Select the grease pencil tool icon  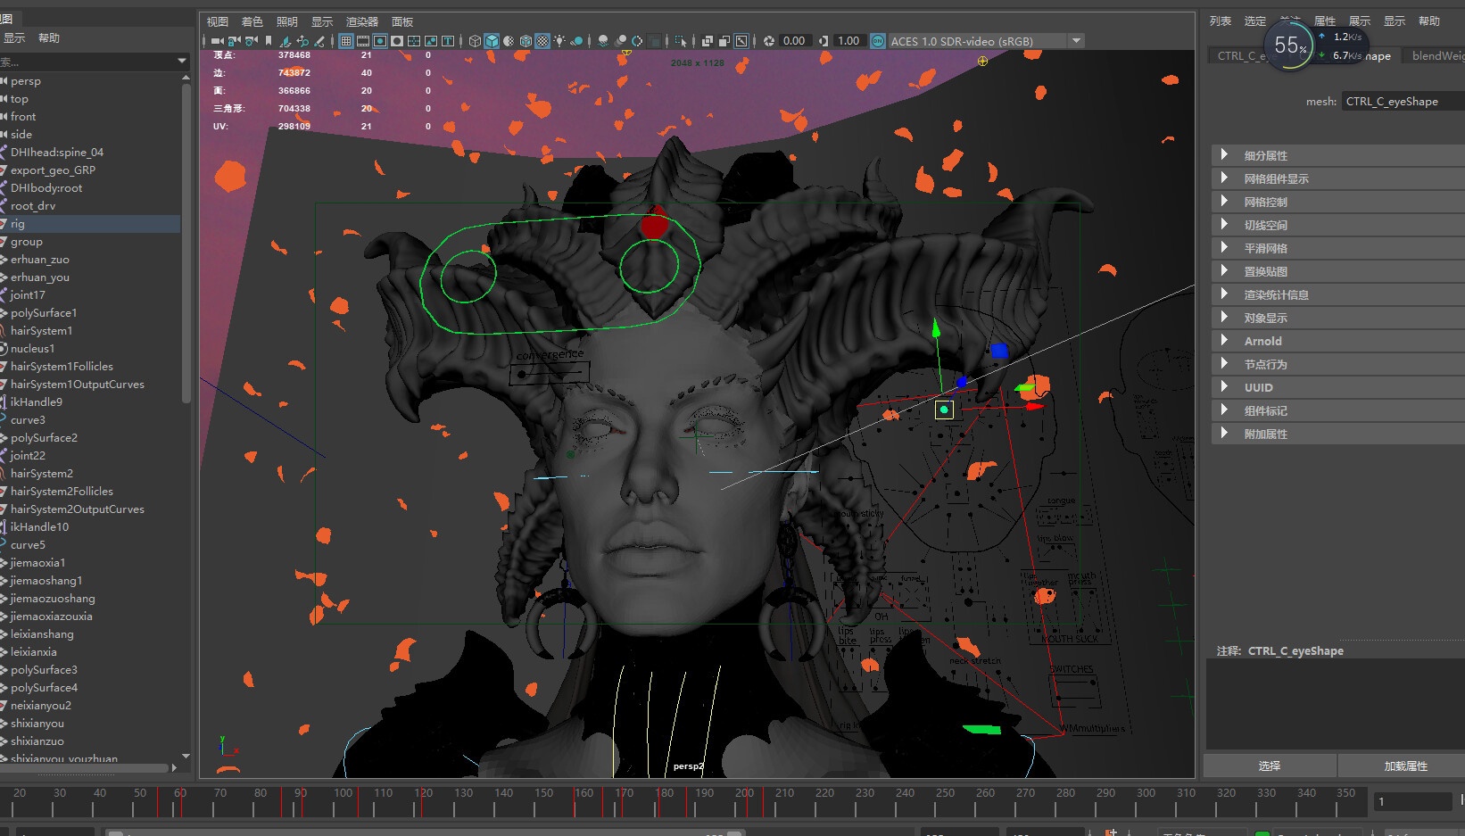coord(319,41)
